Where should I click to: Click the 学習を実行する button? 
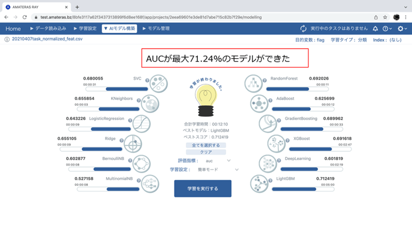[203, 189]
